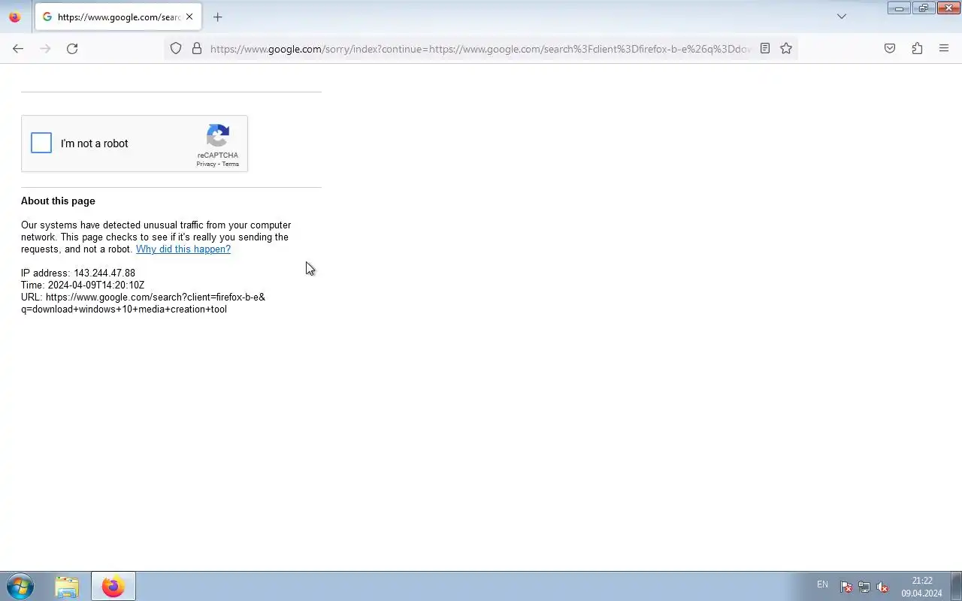Show site security padlock information
The width and height of the screenshot is (962, 601).
point(197,48)
